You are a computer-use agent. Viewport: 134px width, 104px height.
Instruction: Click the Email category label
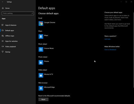click(x=40, y=18)
